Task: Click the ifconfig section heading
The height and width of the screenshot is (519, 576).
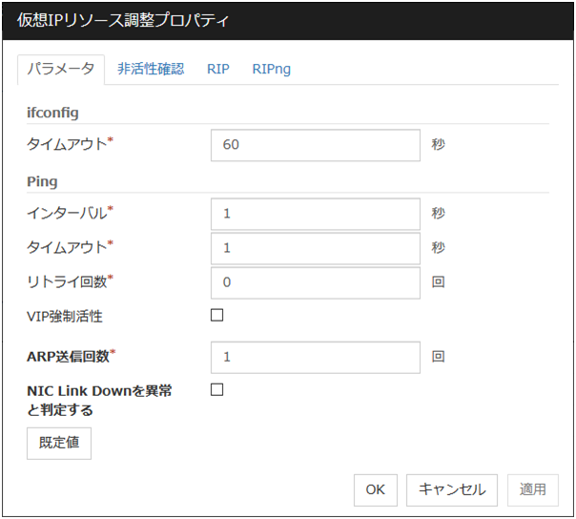Action: coord(53,112)
